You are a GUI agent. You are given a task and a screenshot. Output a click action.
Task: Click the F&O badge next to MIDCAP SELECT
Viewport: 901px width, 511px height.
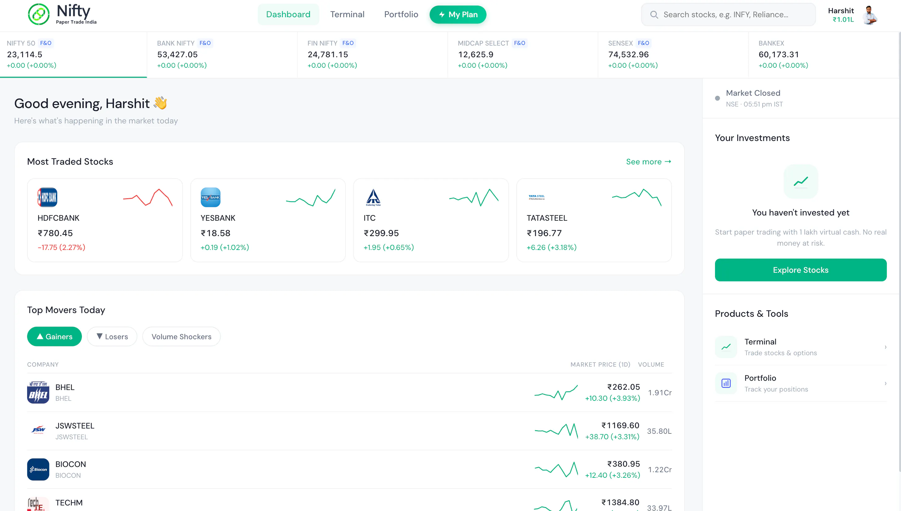519,43
